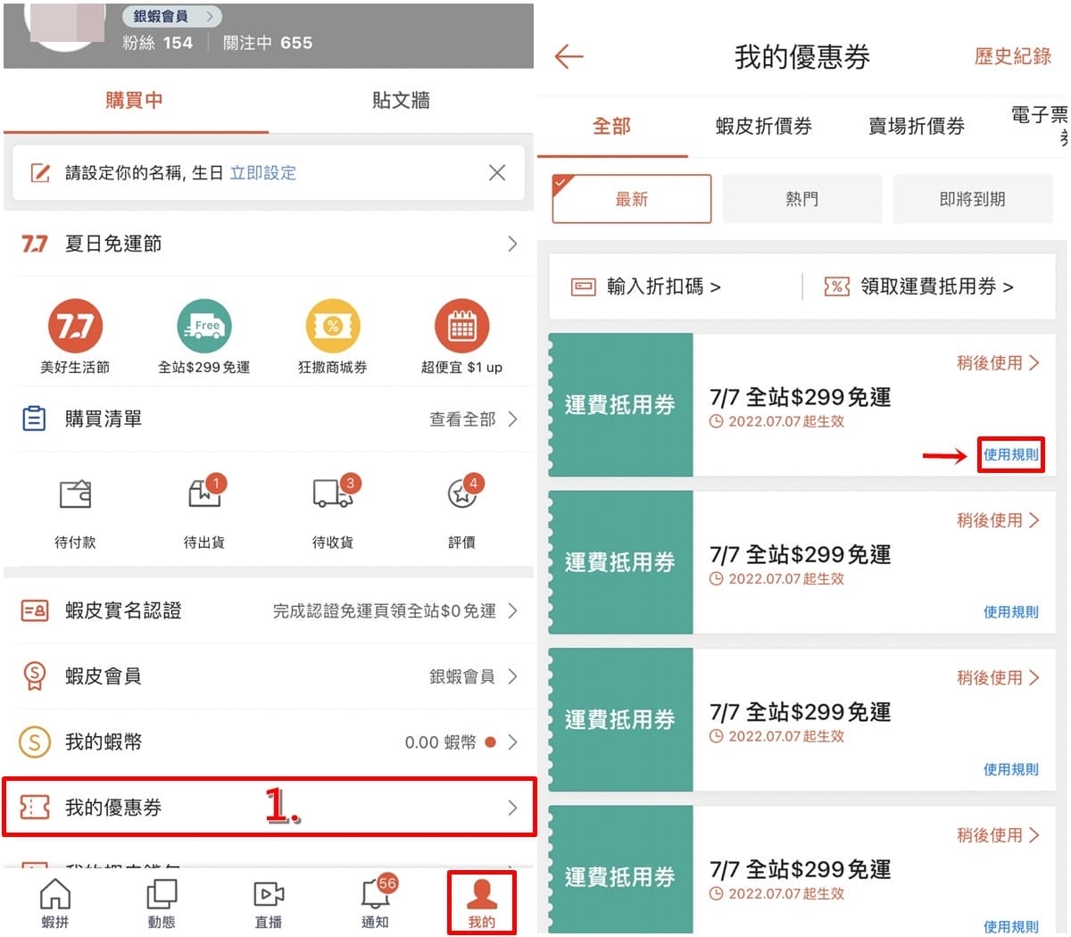This screenshot has height=937, width=1071.
Task: Open 歷史紀錄 in the header
Action: click(x=1013, y=57)
